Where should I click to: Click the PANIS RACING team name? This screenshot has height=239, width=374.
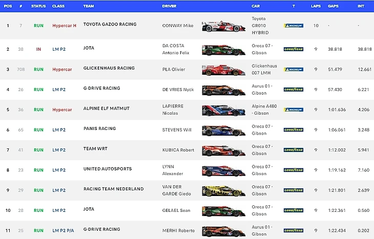point(100,128)
